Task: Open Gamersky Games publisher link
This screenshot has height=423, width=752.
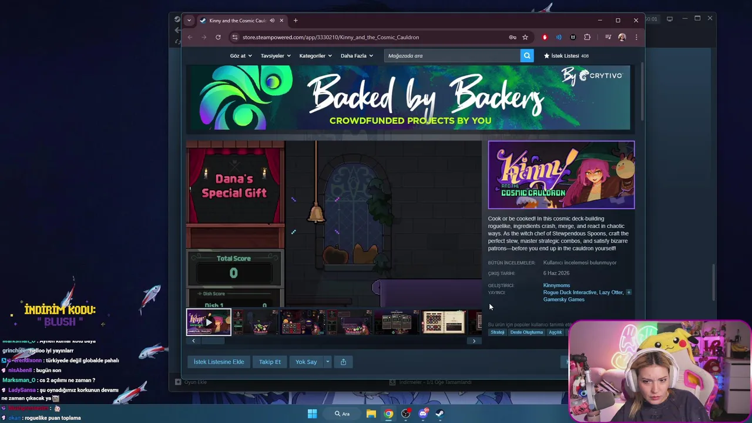Action: pos(563,300)
